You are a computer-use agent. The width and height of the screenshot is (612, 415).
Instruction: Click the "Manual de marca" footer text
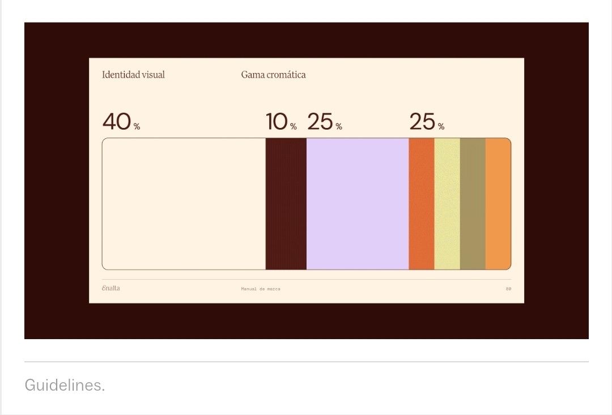[260, 289]
